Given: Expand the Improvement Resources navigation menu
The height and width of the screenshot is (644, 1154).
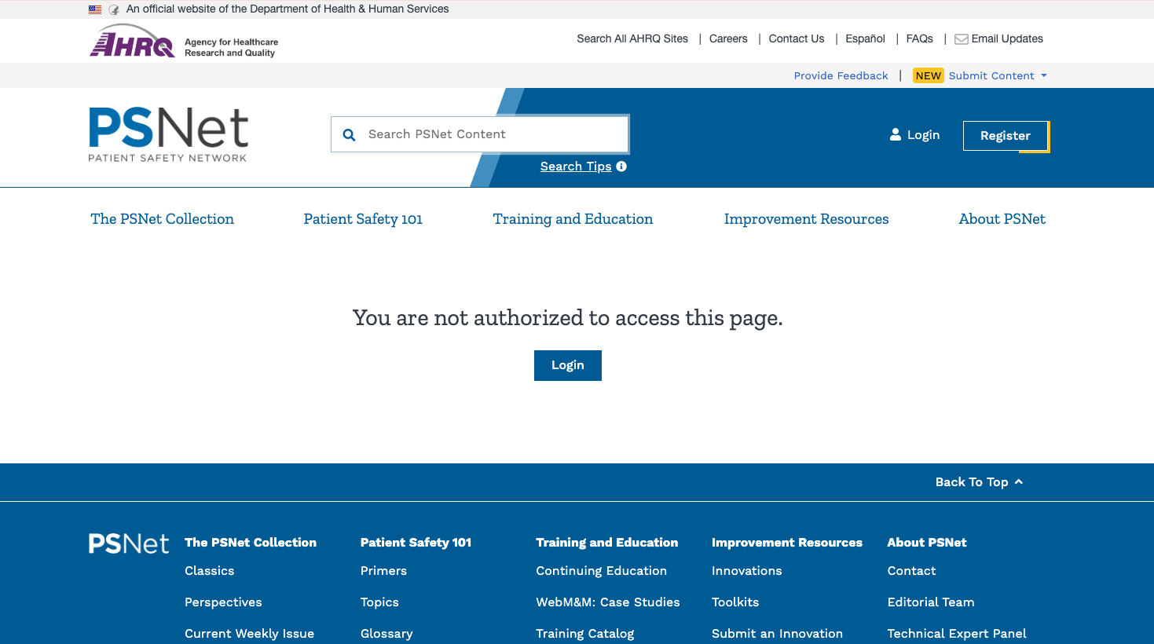Looking at the screenshot, I should click(806, 219).
